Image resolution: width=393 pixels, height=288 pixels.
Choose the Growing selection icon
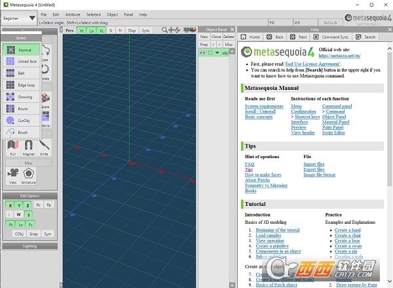click(10, 96)
